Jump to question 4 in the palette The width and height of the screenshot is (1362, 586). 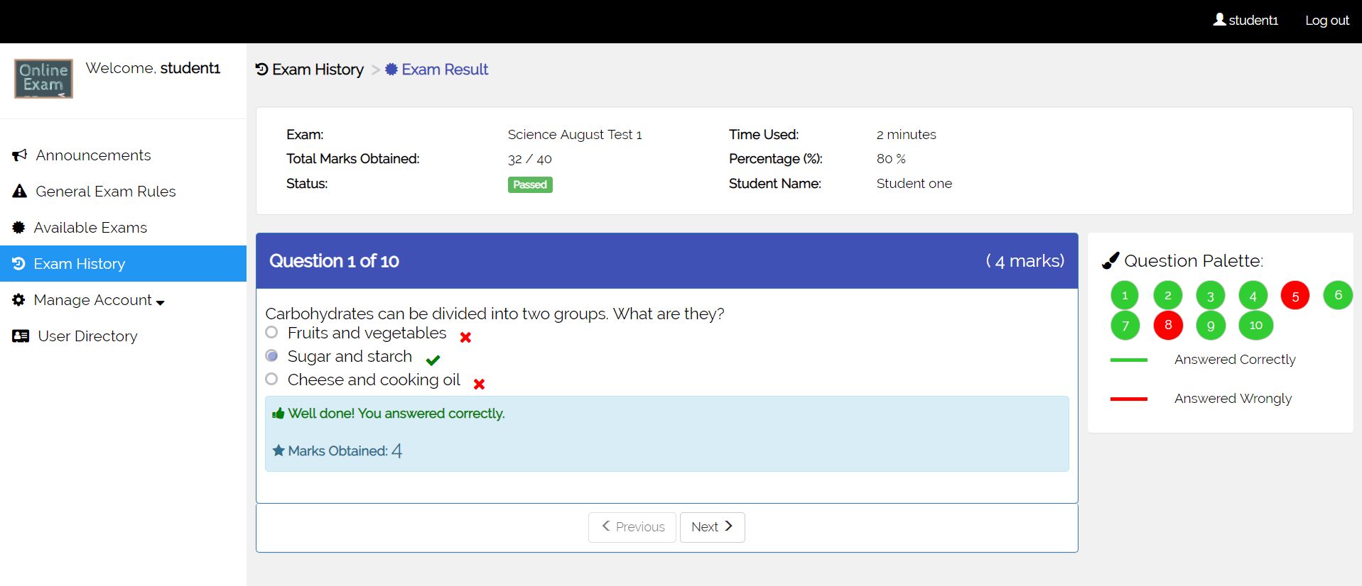pos(1253,296)
